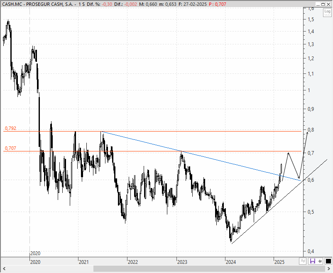Image resolution: width=333 pixels, height=273 pixels.
Task: Click the 1,5 price axis label
Action: click(x=311, y=19)
